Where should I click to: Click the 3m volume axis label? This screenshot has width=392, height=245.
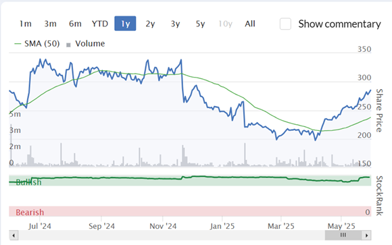coord(15,130)
